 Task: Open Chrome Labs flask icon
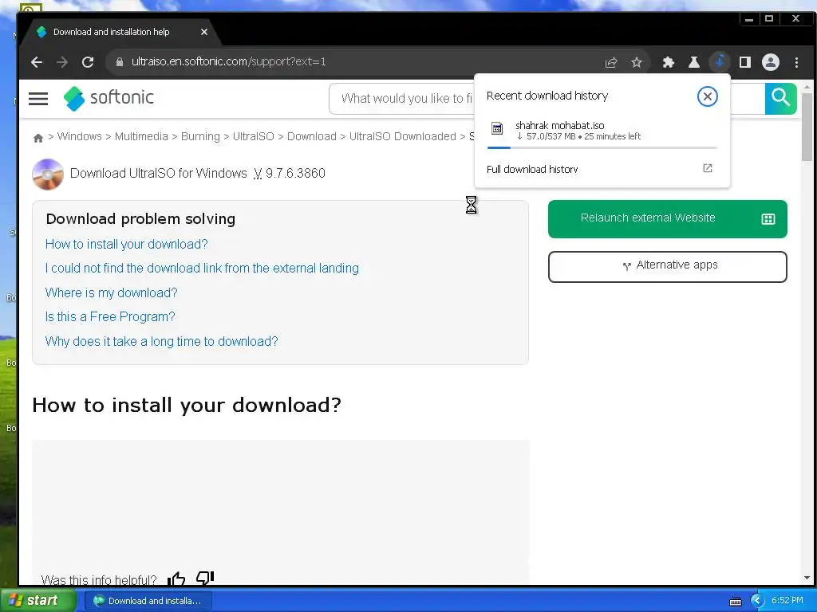[694, 62]
